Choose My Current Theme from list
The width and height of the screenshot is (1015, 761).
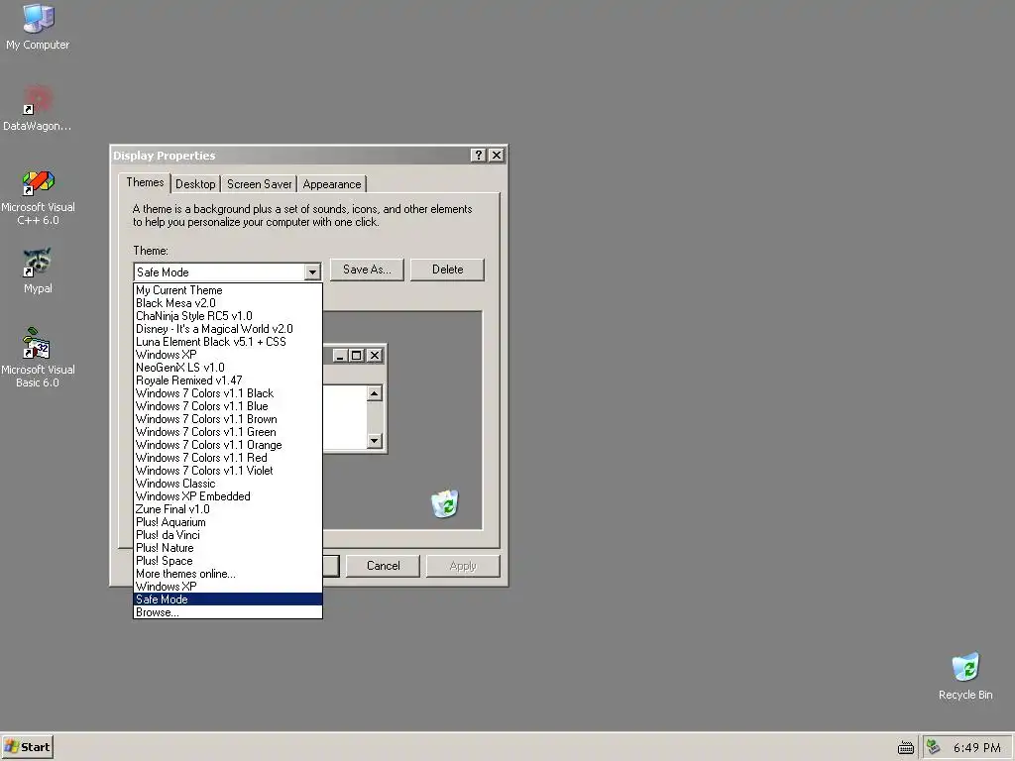[228, 290]
